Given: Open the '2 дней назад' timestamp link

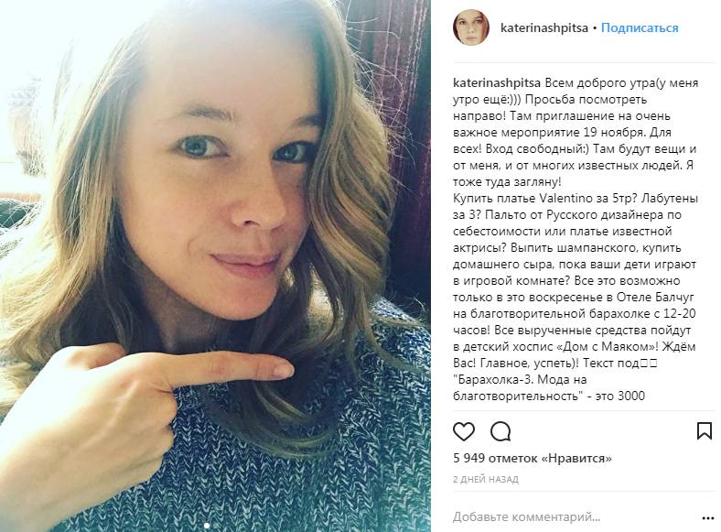Looking at the screenshot, I should click(486, 480).
